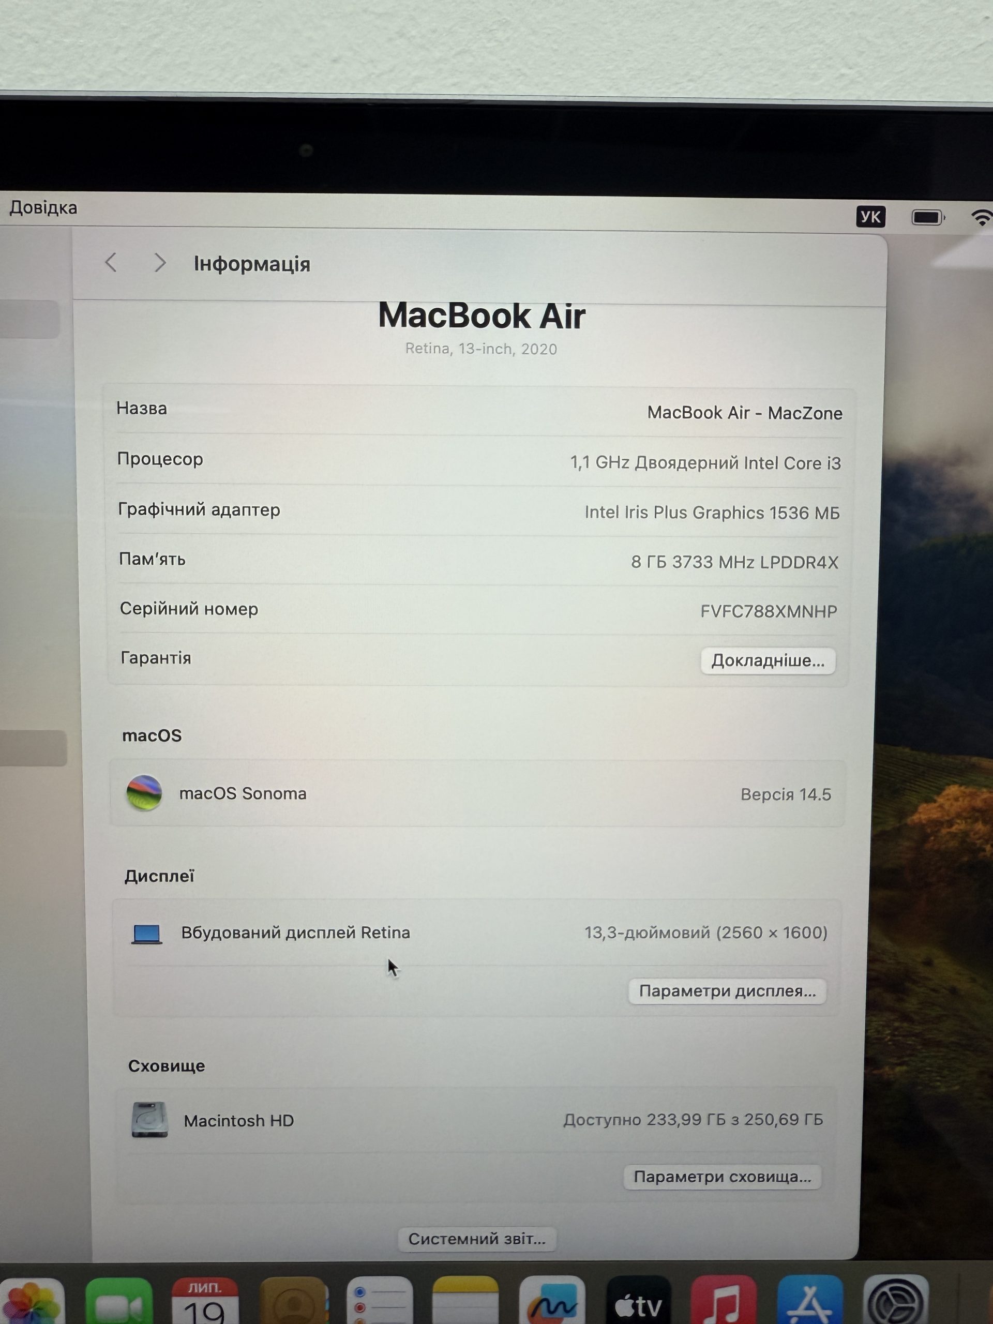993x1324 pixels.
Task: Click 13,3-дюймовий (2560 × 1600) text
Action: click(x=705, y=932)
